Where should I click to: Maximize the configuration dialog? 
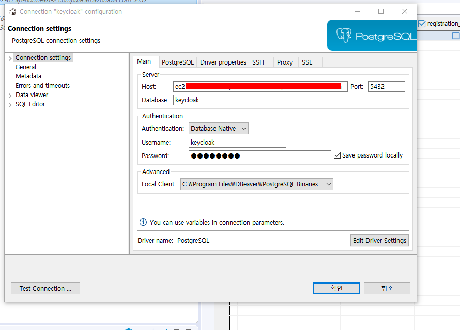click(381, 11)
